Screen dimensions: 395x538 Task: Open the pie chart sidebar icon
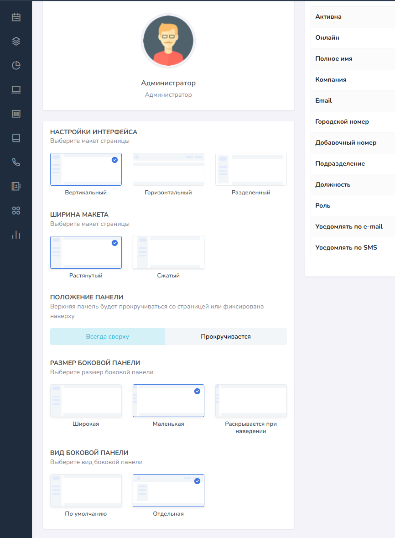[16, 66]
